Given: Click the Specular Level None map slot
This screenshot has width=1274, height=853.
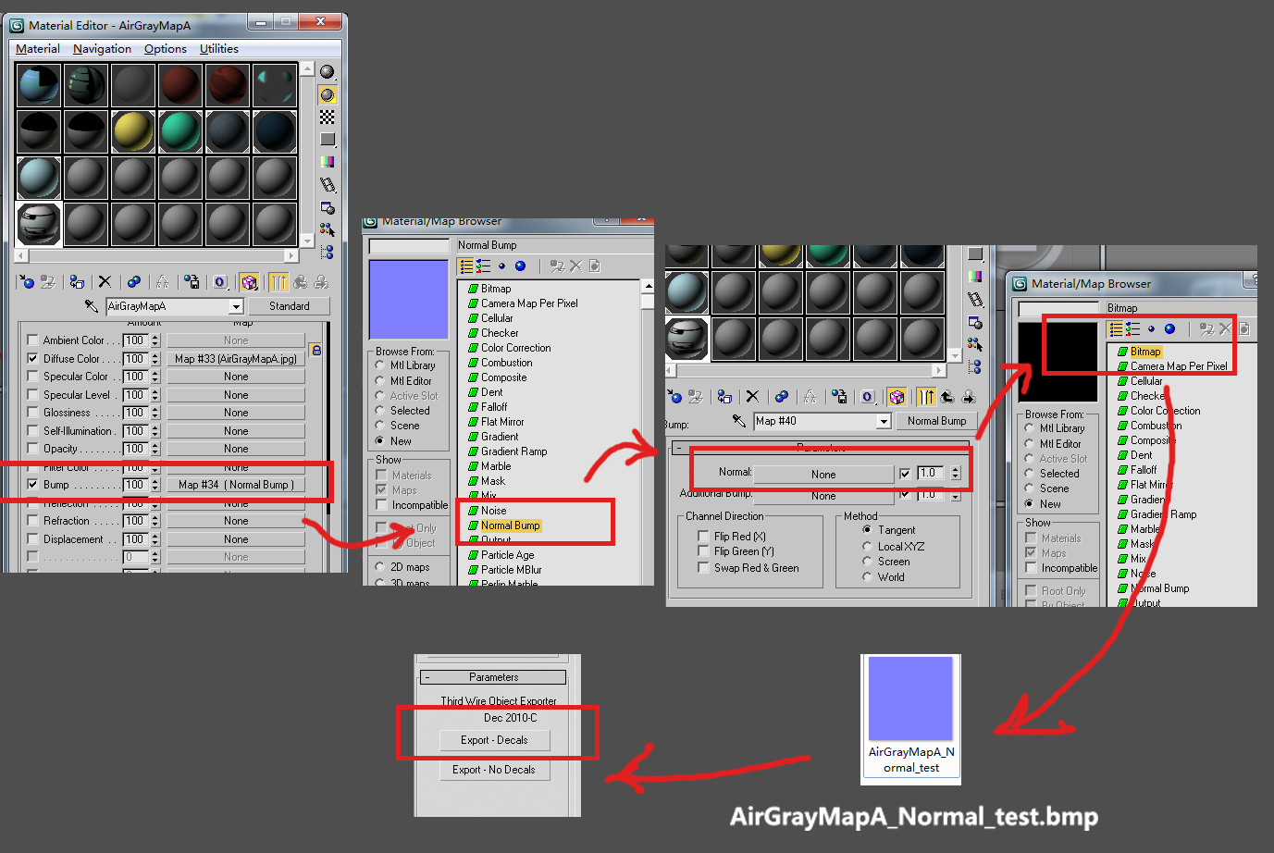Looking at the screenshot, I should [236, 395].
